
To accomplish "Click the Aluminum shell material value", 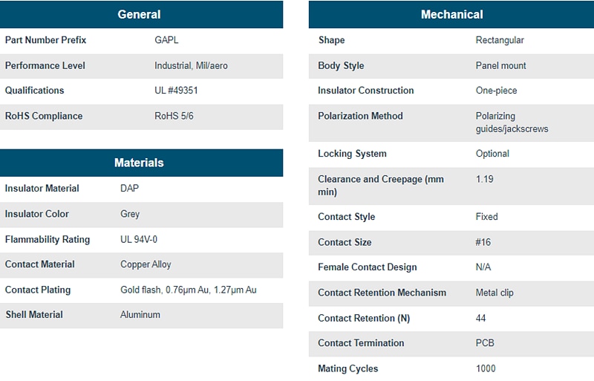I will [x=140, y=315].
